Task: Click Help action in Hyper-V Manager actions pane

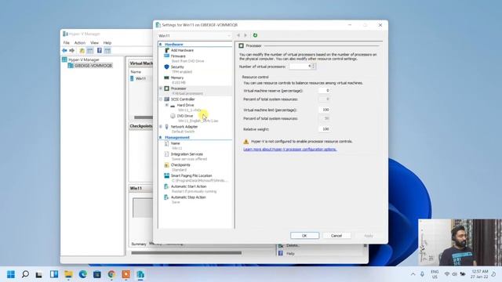Action: point(290,254)
